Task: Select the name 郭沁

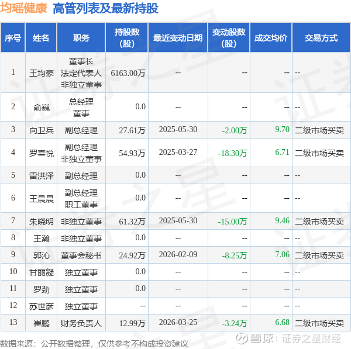Action: coord(42,255)
